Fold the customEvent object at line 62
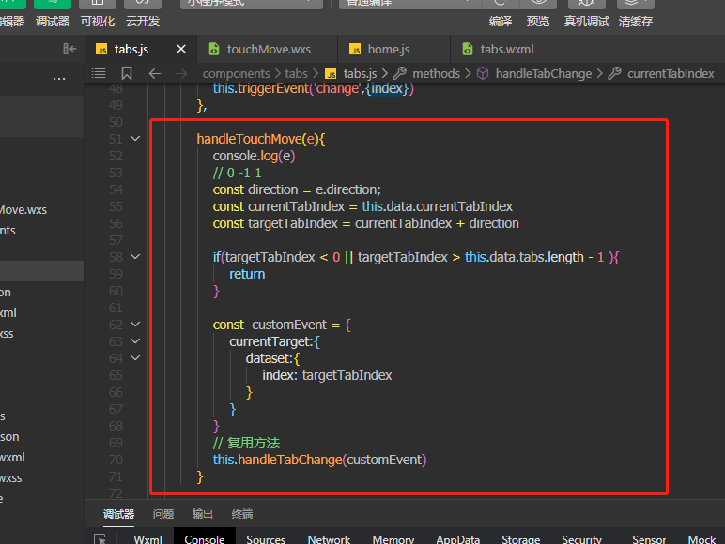The height and width of the screenshot is (544, 725). 135,325
